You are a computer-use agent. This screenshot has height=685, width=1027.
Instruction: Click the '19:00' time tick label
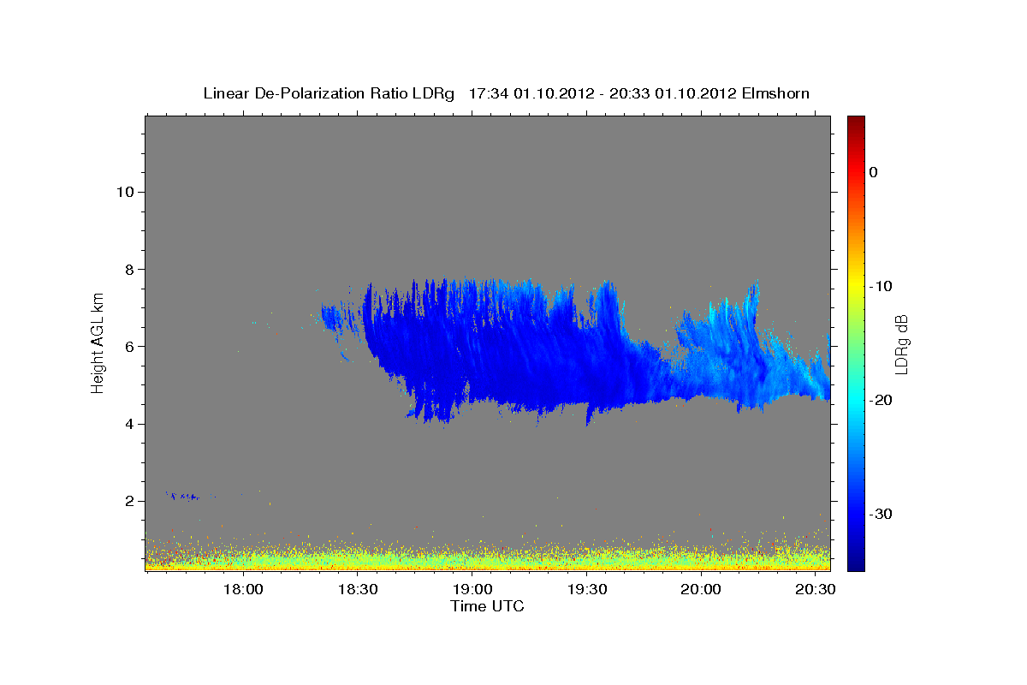(472, 590)
